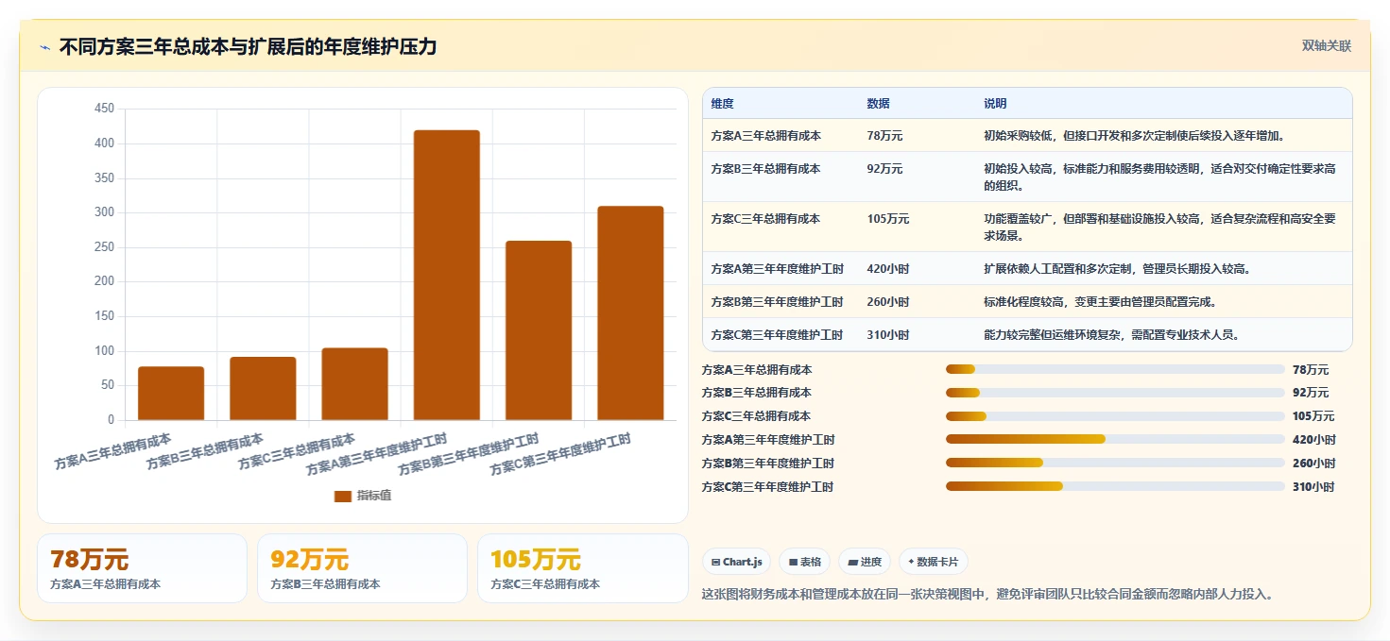
Task: Click the 方案A三年总拥有成本 bar in the chart
Action: 171,393
